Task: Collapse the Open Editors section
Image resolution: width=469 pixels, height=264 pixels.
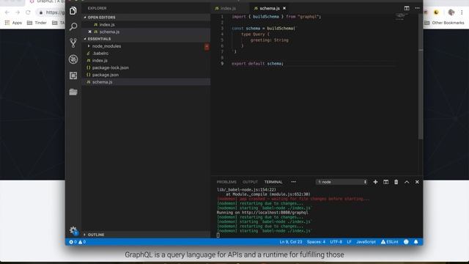Action: point(146,18)
